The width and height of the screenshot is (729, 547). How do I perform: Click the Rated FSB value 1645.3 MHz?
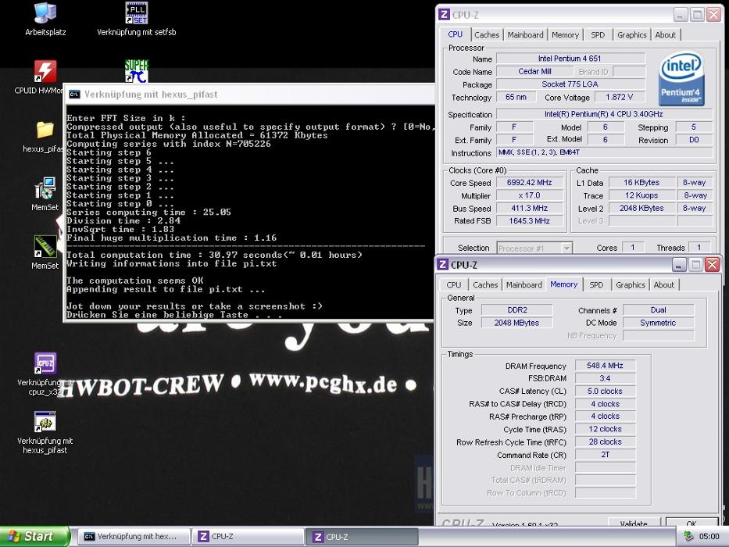(530, 221)
